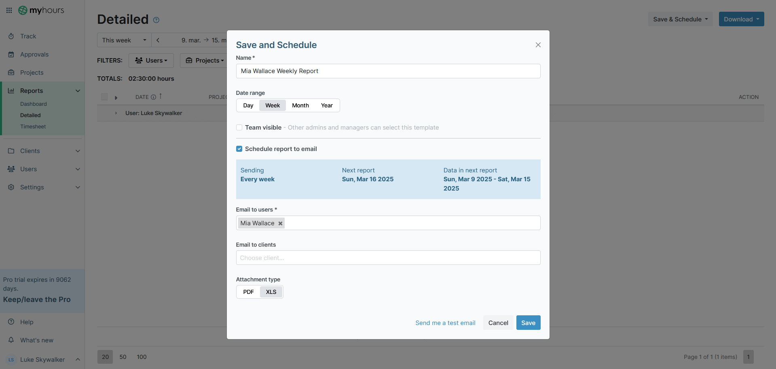Click the Settings gear icon
The image size is (776, 369).
point(11,187)
